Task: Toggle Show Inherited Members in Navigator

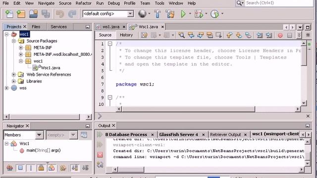Action: coord(9,168)
